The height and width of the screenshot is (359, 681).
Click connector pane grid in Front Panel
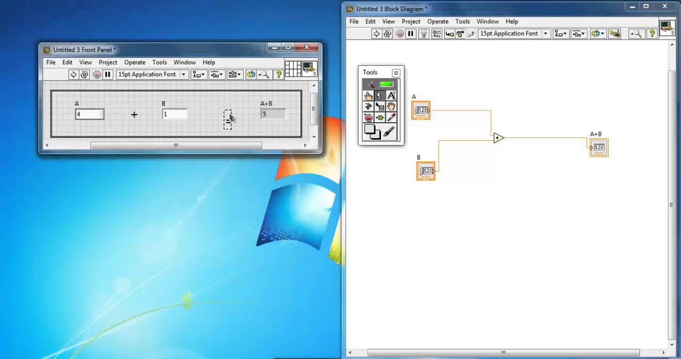(x=293, y=69)
